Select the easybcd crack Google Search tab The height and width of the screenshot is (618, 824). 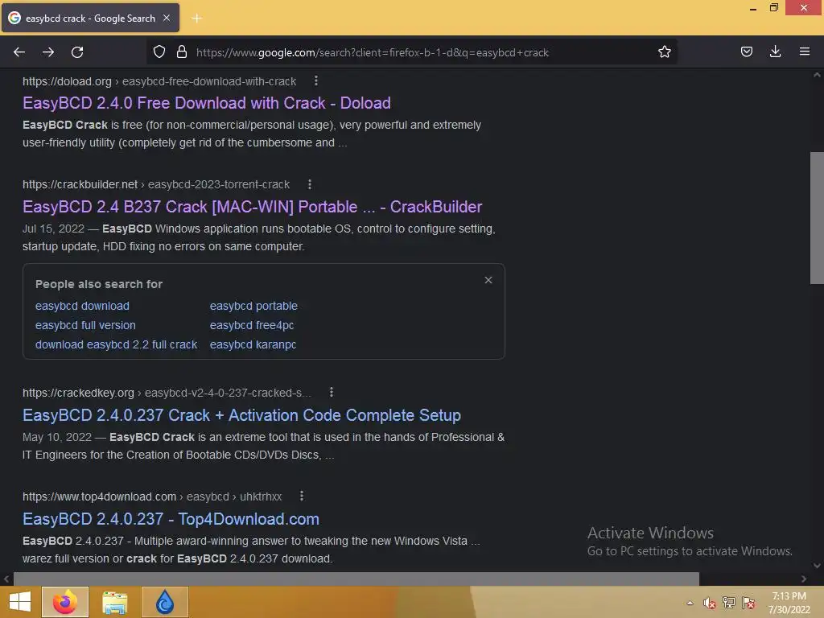90,18
